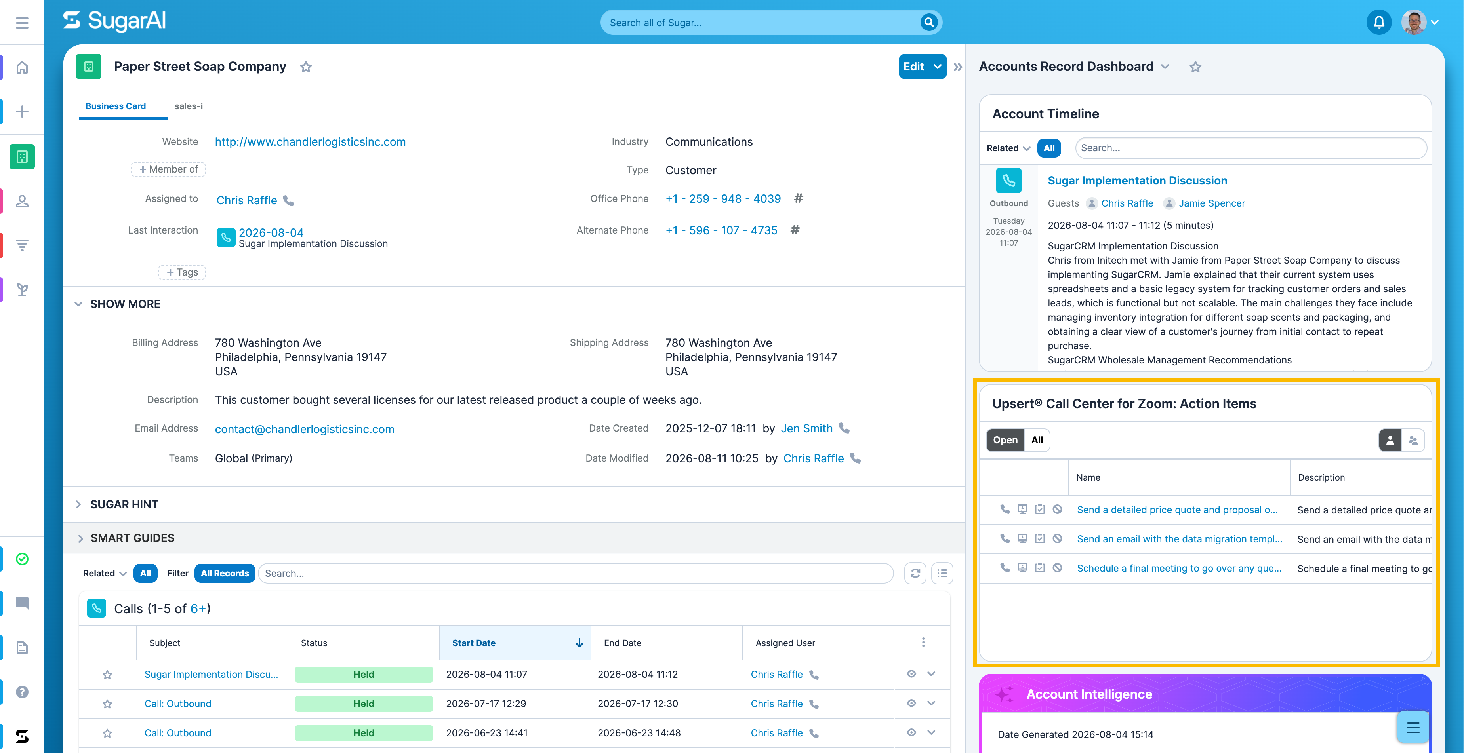Star the 2026-07-17 Call: Outbound row

click(x=107, y=704)
